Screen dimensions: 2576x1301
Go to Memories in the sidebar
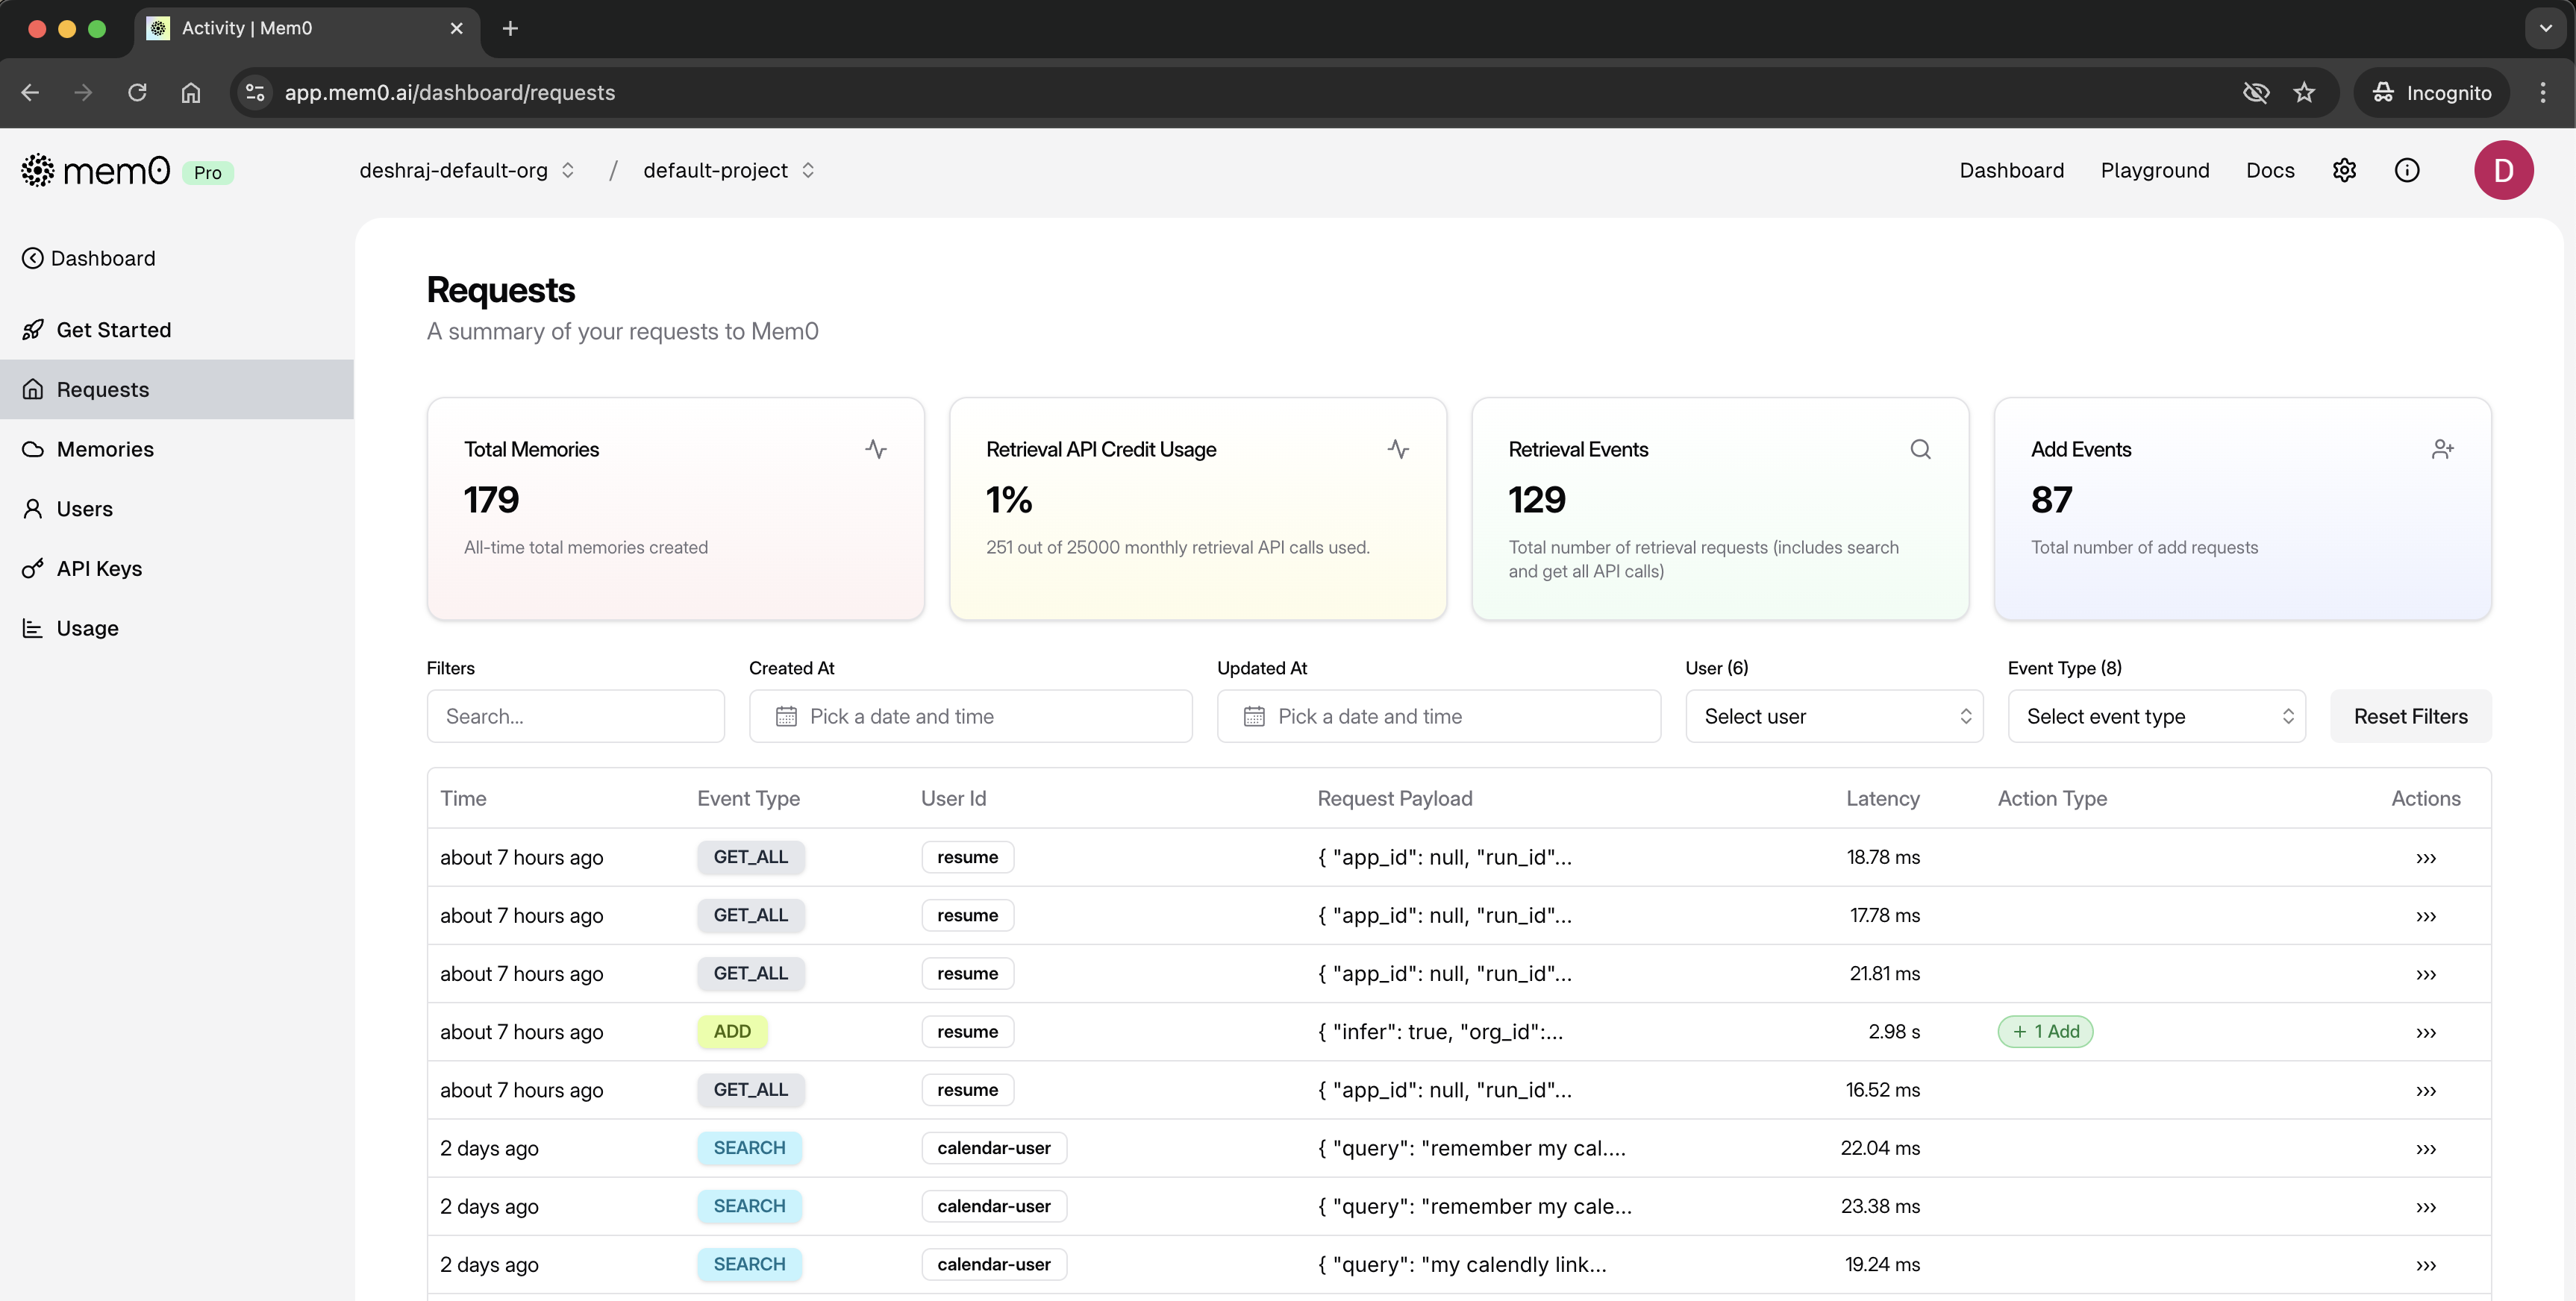[x=105, y=449]
